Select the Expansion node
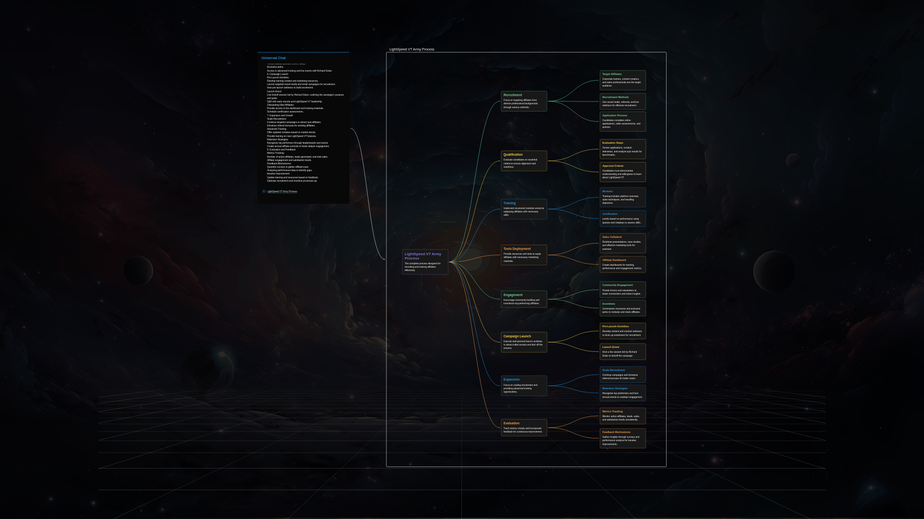 coord(524,385)
